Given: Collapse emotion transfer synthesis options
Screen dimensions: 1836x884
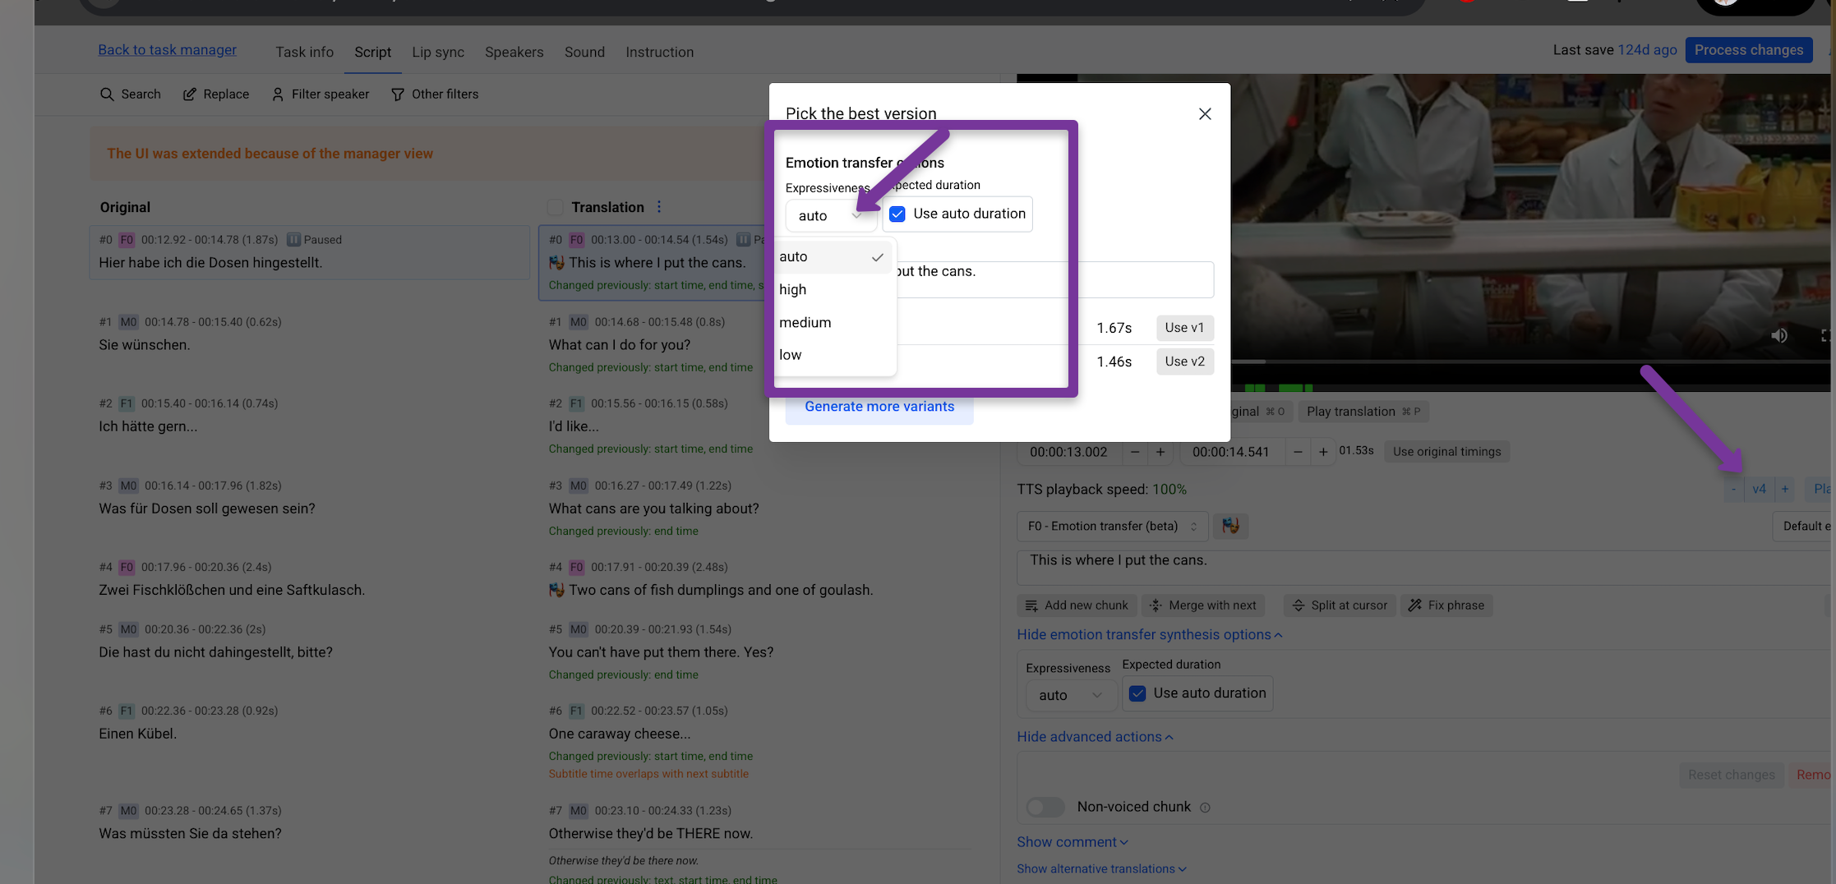Looking at the screenshot, I should 1149,635.
